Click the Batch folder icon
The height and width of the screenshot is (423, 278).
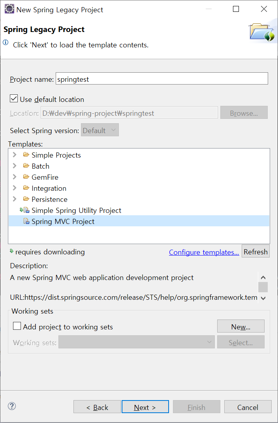click(26, 165)
